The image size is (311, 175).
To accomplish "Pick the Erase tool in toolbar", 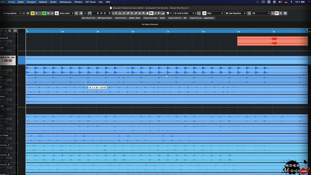I will (128, 13).
